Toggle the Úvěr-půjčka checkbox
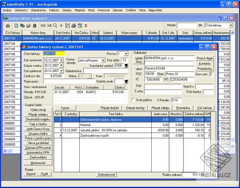Viewport: 240px width, 188px height. [x=133, y=100]
